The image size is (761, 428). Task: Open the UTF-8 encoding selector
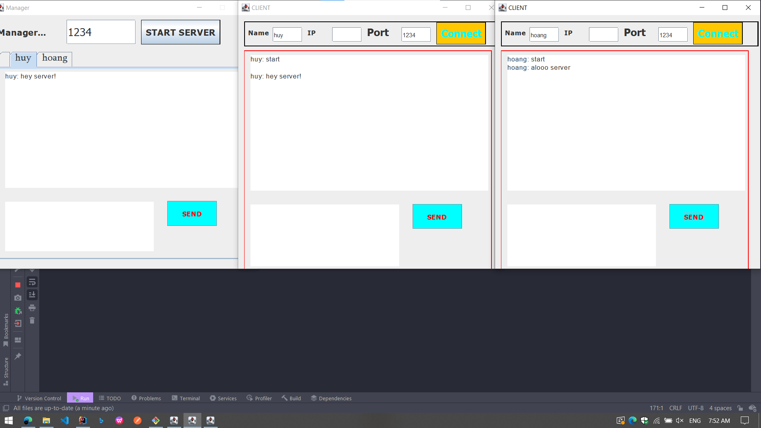696,408
